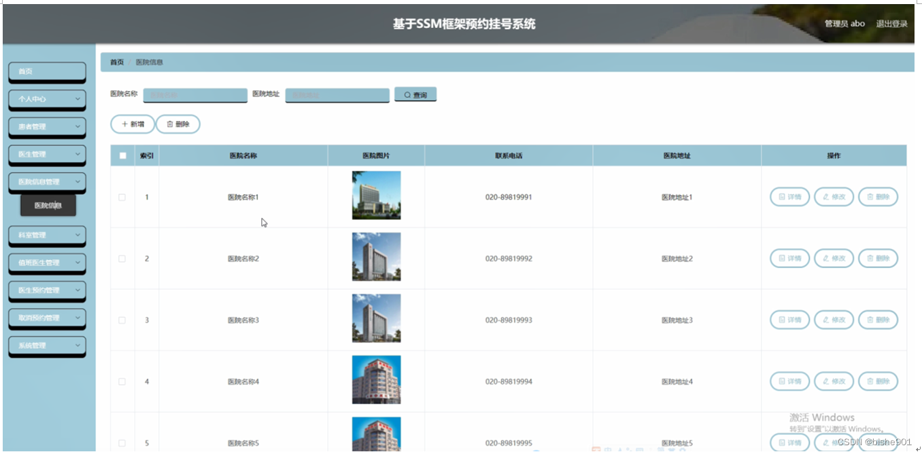Expand the 患者管理 sidebar menu
Screen dimensions: 922x452
[47, 127]
